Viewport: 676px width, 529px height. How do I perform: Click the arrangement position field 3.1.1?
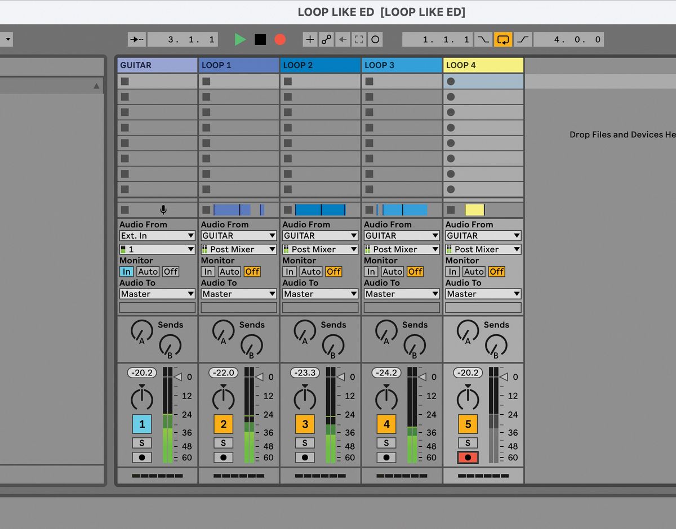click(x=183, y=39)
